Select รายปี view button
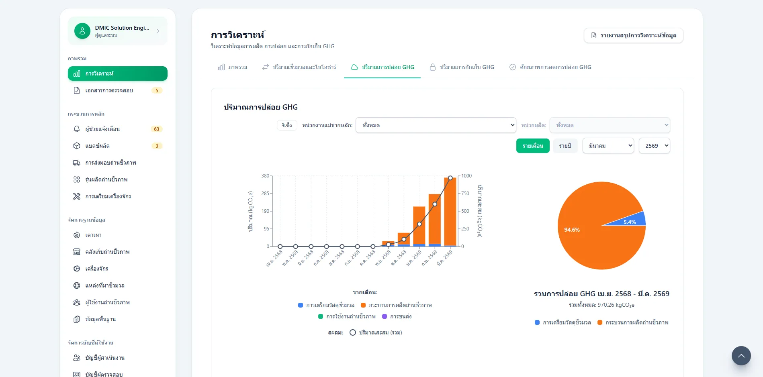The width and height of the screenshot is (763, 377). (565, 146)
